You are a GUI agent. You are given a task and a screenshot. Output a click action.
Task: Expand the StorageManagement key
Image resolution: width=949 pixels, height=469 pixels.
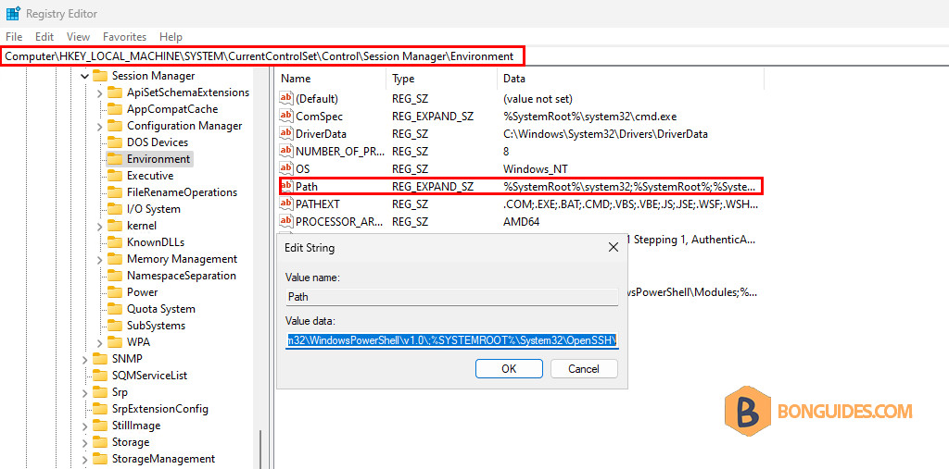(85, 459)
